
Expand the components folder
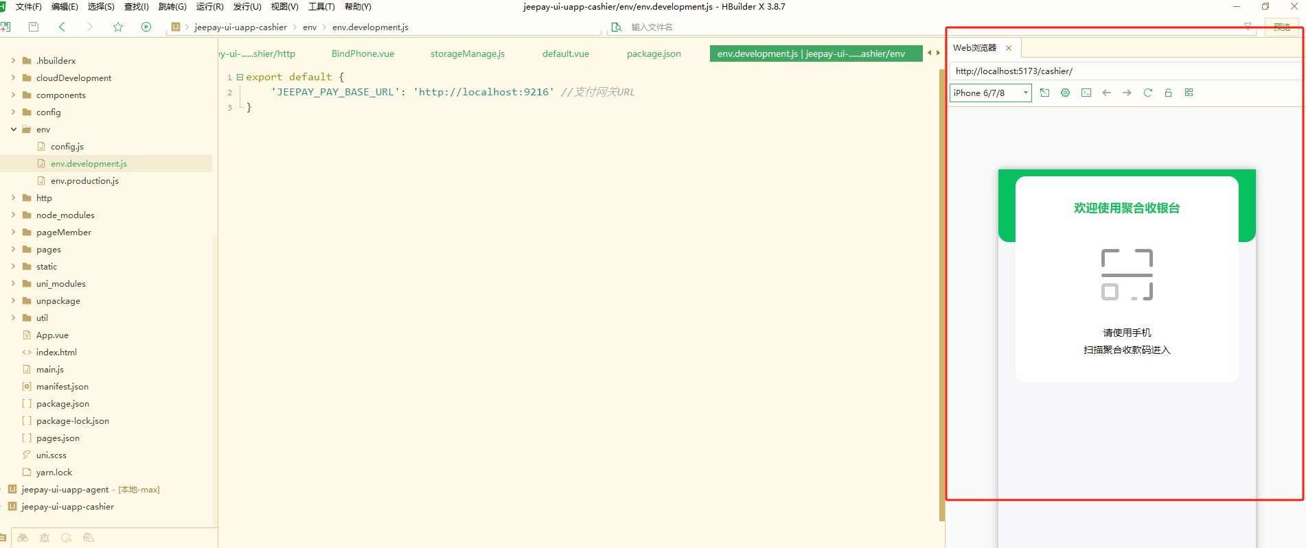point(13,95)
